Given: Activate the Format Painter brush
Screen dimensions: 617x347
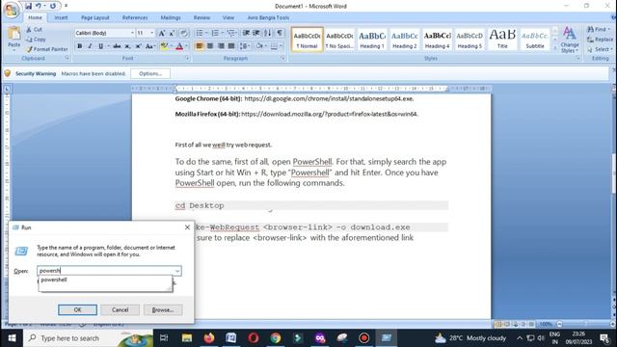Looking at the screenshot, I should pyautogui.click(x=47, y=49).
